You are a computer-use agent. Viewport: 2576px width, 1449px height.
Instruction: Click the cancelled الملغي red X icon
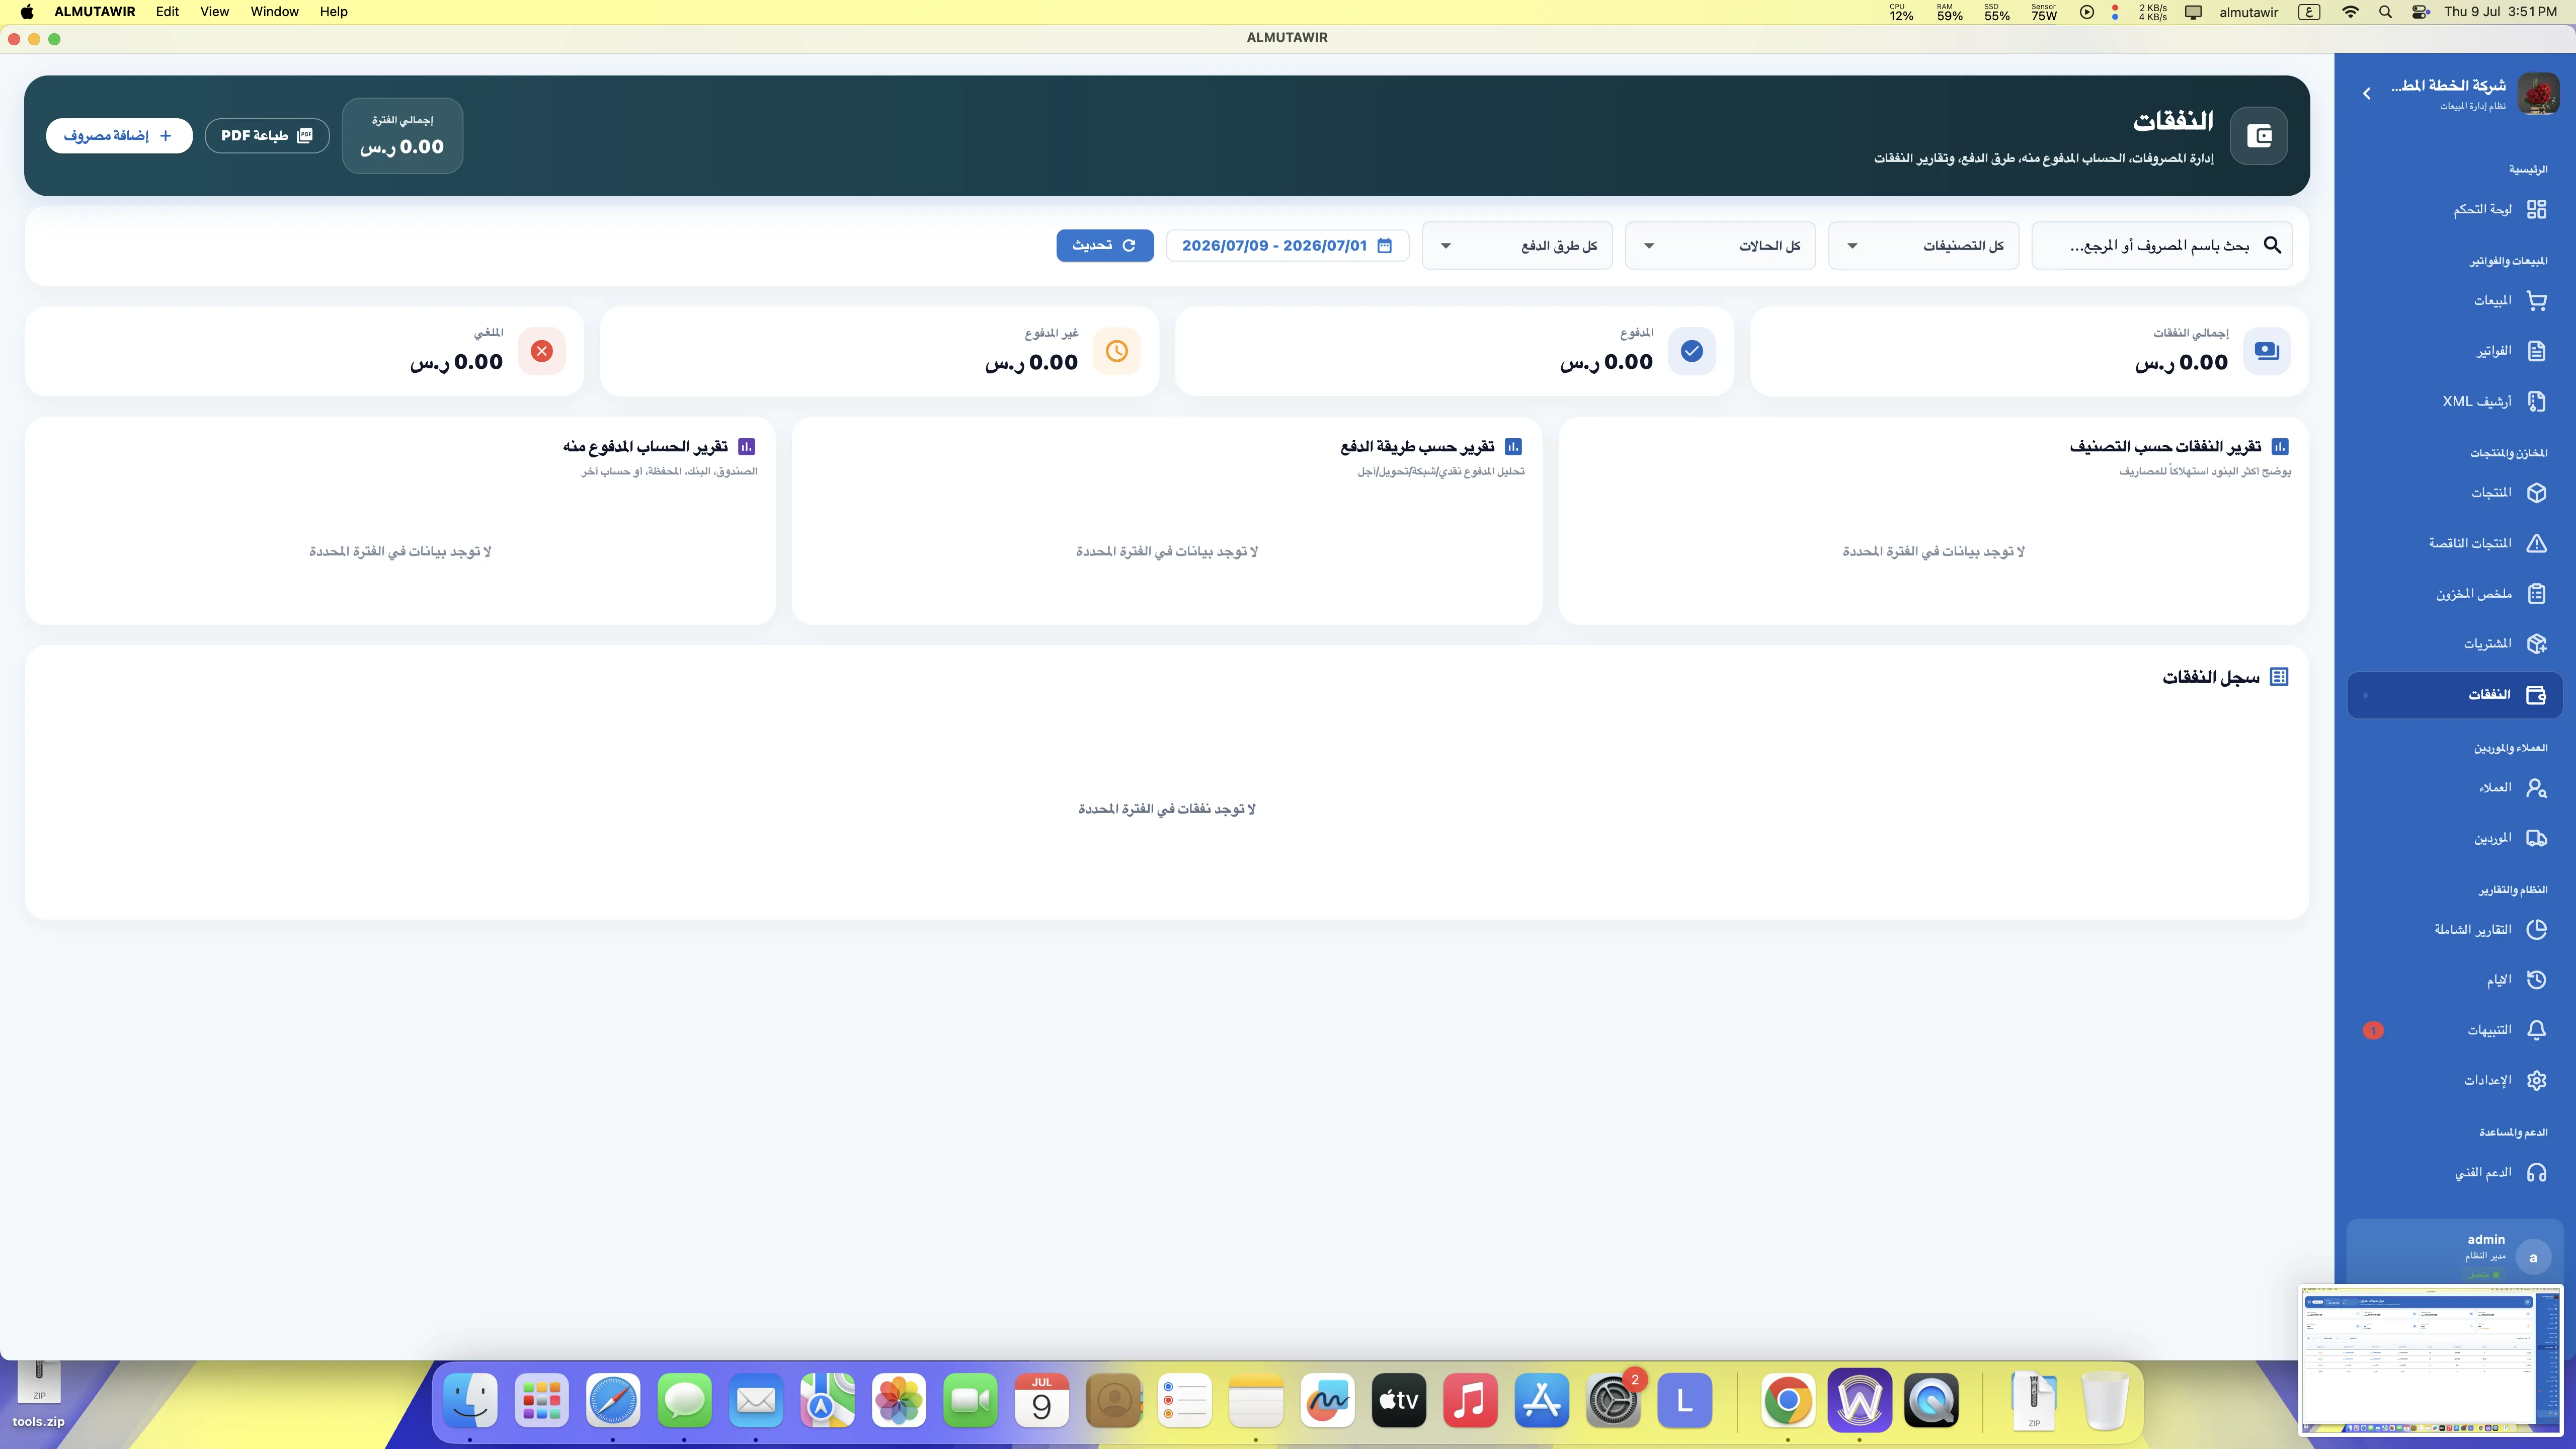pyautogui.click(x=542, y=351)
